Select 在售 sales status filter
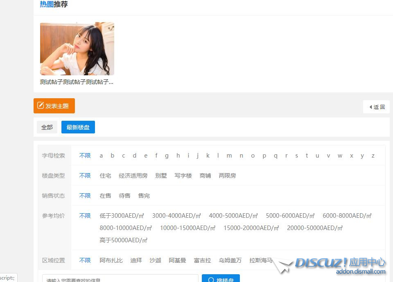 105,196
